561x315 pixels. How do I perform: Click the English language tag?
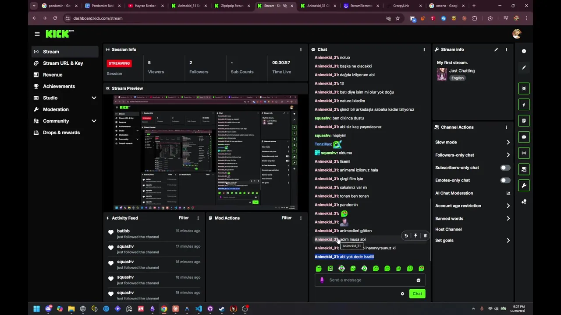(x=457, y=78)
